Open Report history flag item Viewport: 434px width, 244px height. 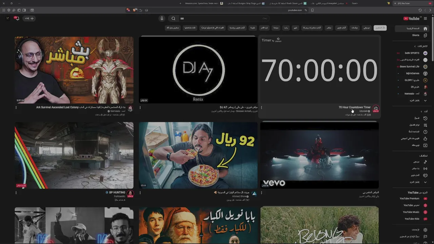tap(413, 237)
